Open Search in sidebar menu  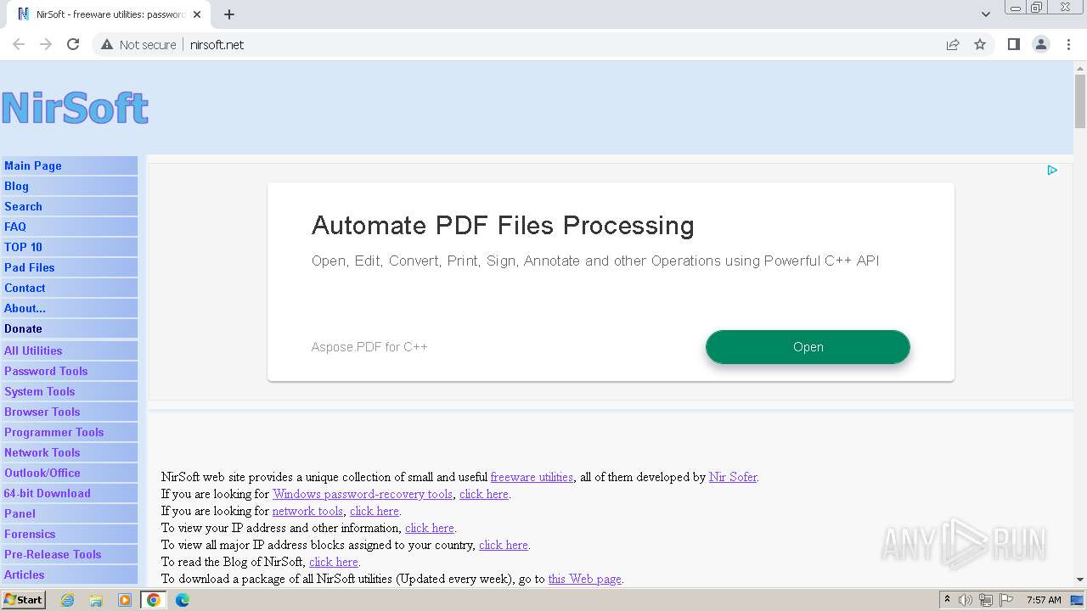[x=69, y=206]
